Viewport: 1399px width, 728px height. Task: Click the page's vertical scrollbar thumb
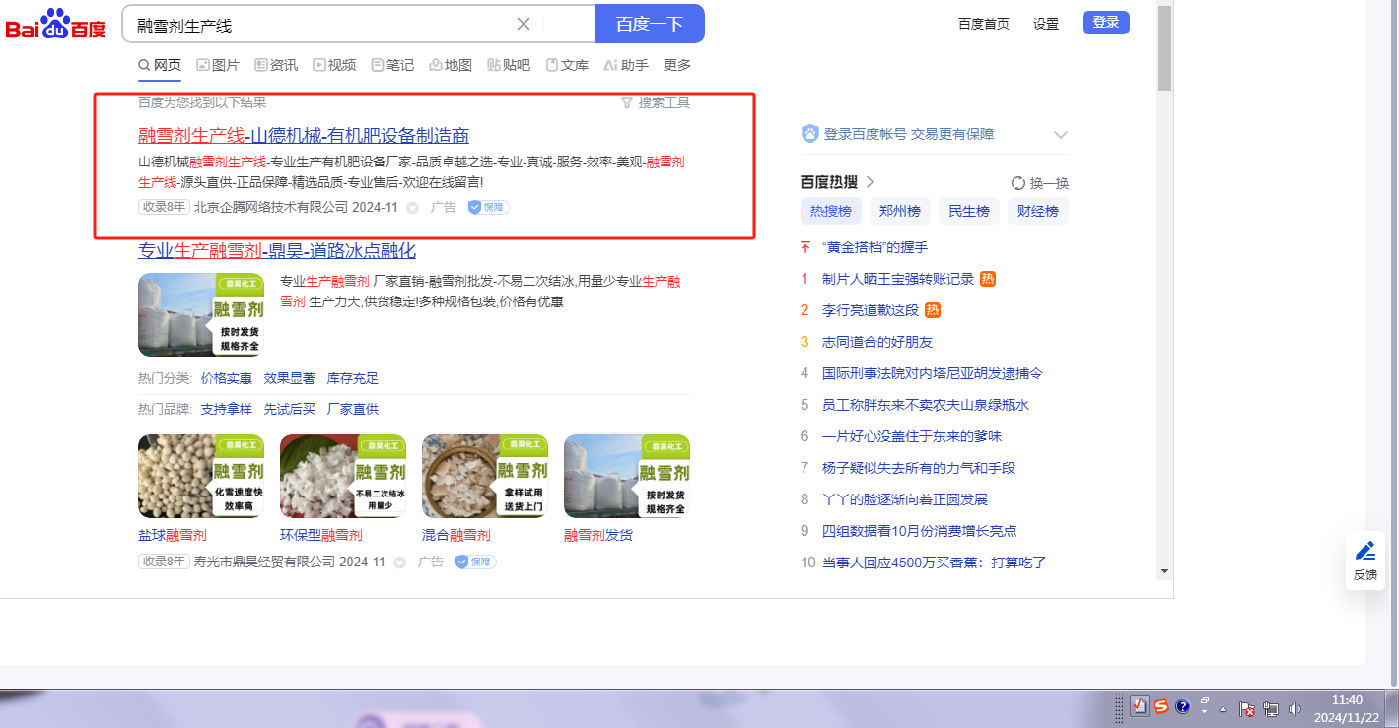coord(1164,47)
